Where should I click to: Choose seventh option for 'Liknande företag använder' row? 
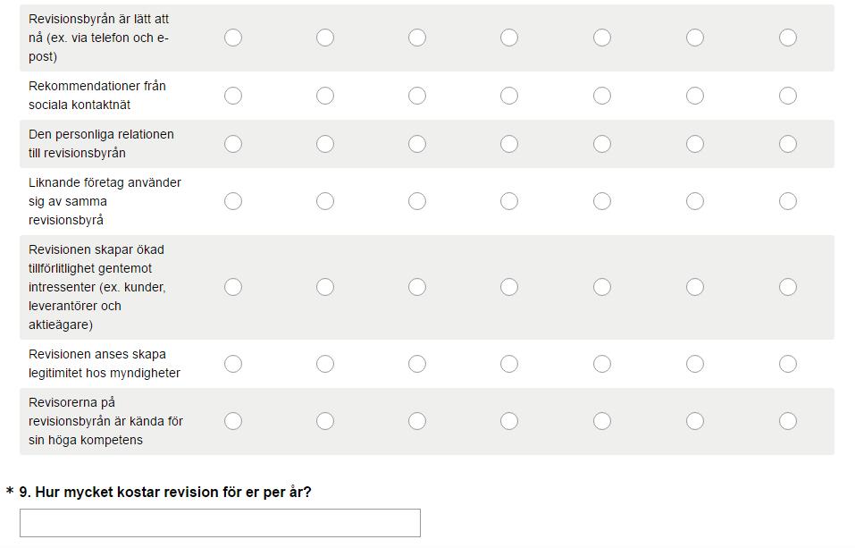787,201
